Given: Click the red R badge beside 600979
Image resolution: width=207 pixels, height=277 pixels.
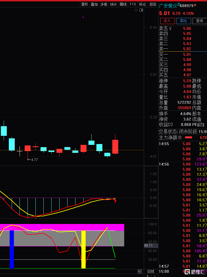Looking at the screenshot, I should (x=195, y=5).
